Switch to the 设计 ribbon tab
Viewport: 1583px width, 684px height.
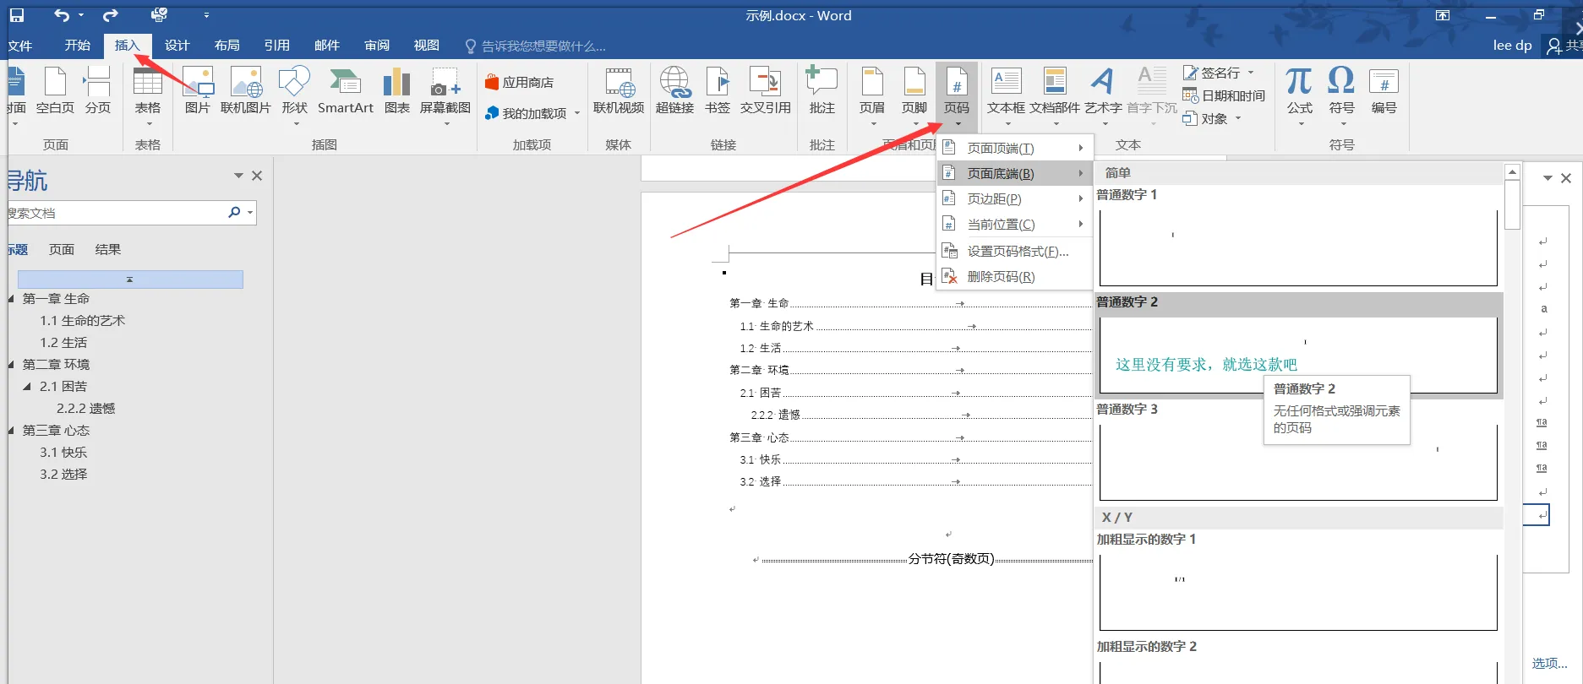tap(177, 46)
